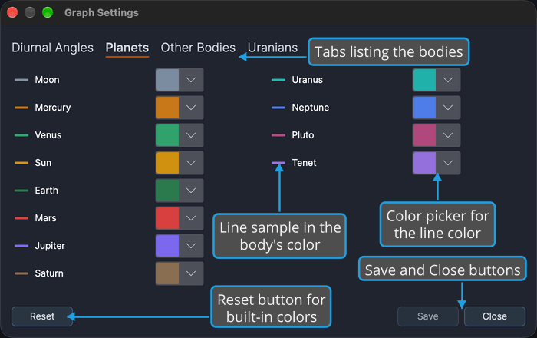Click the Close button
The height and width of the screenshot is (338, 537).
(495, 316)
